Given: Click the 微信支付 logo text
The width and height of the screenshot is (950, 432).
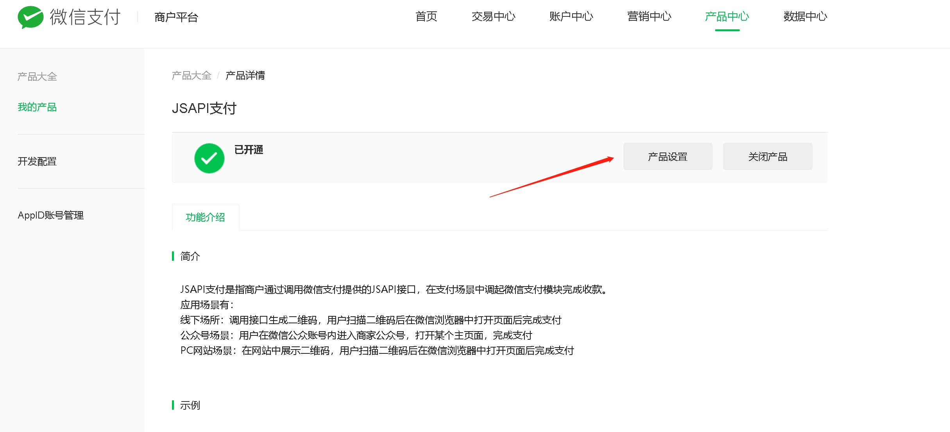Looking at the screenshot, I should point(85,17).
